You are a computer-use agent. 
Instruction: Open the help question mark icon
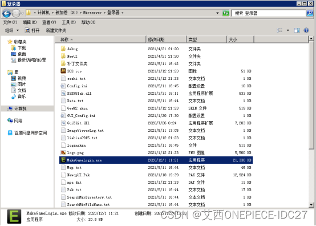[306, 30]
